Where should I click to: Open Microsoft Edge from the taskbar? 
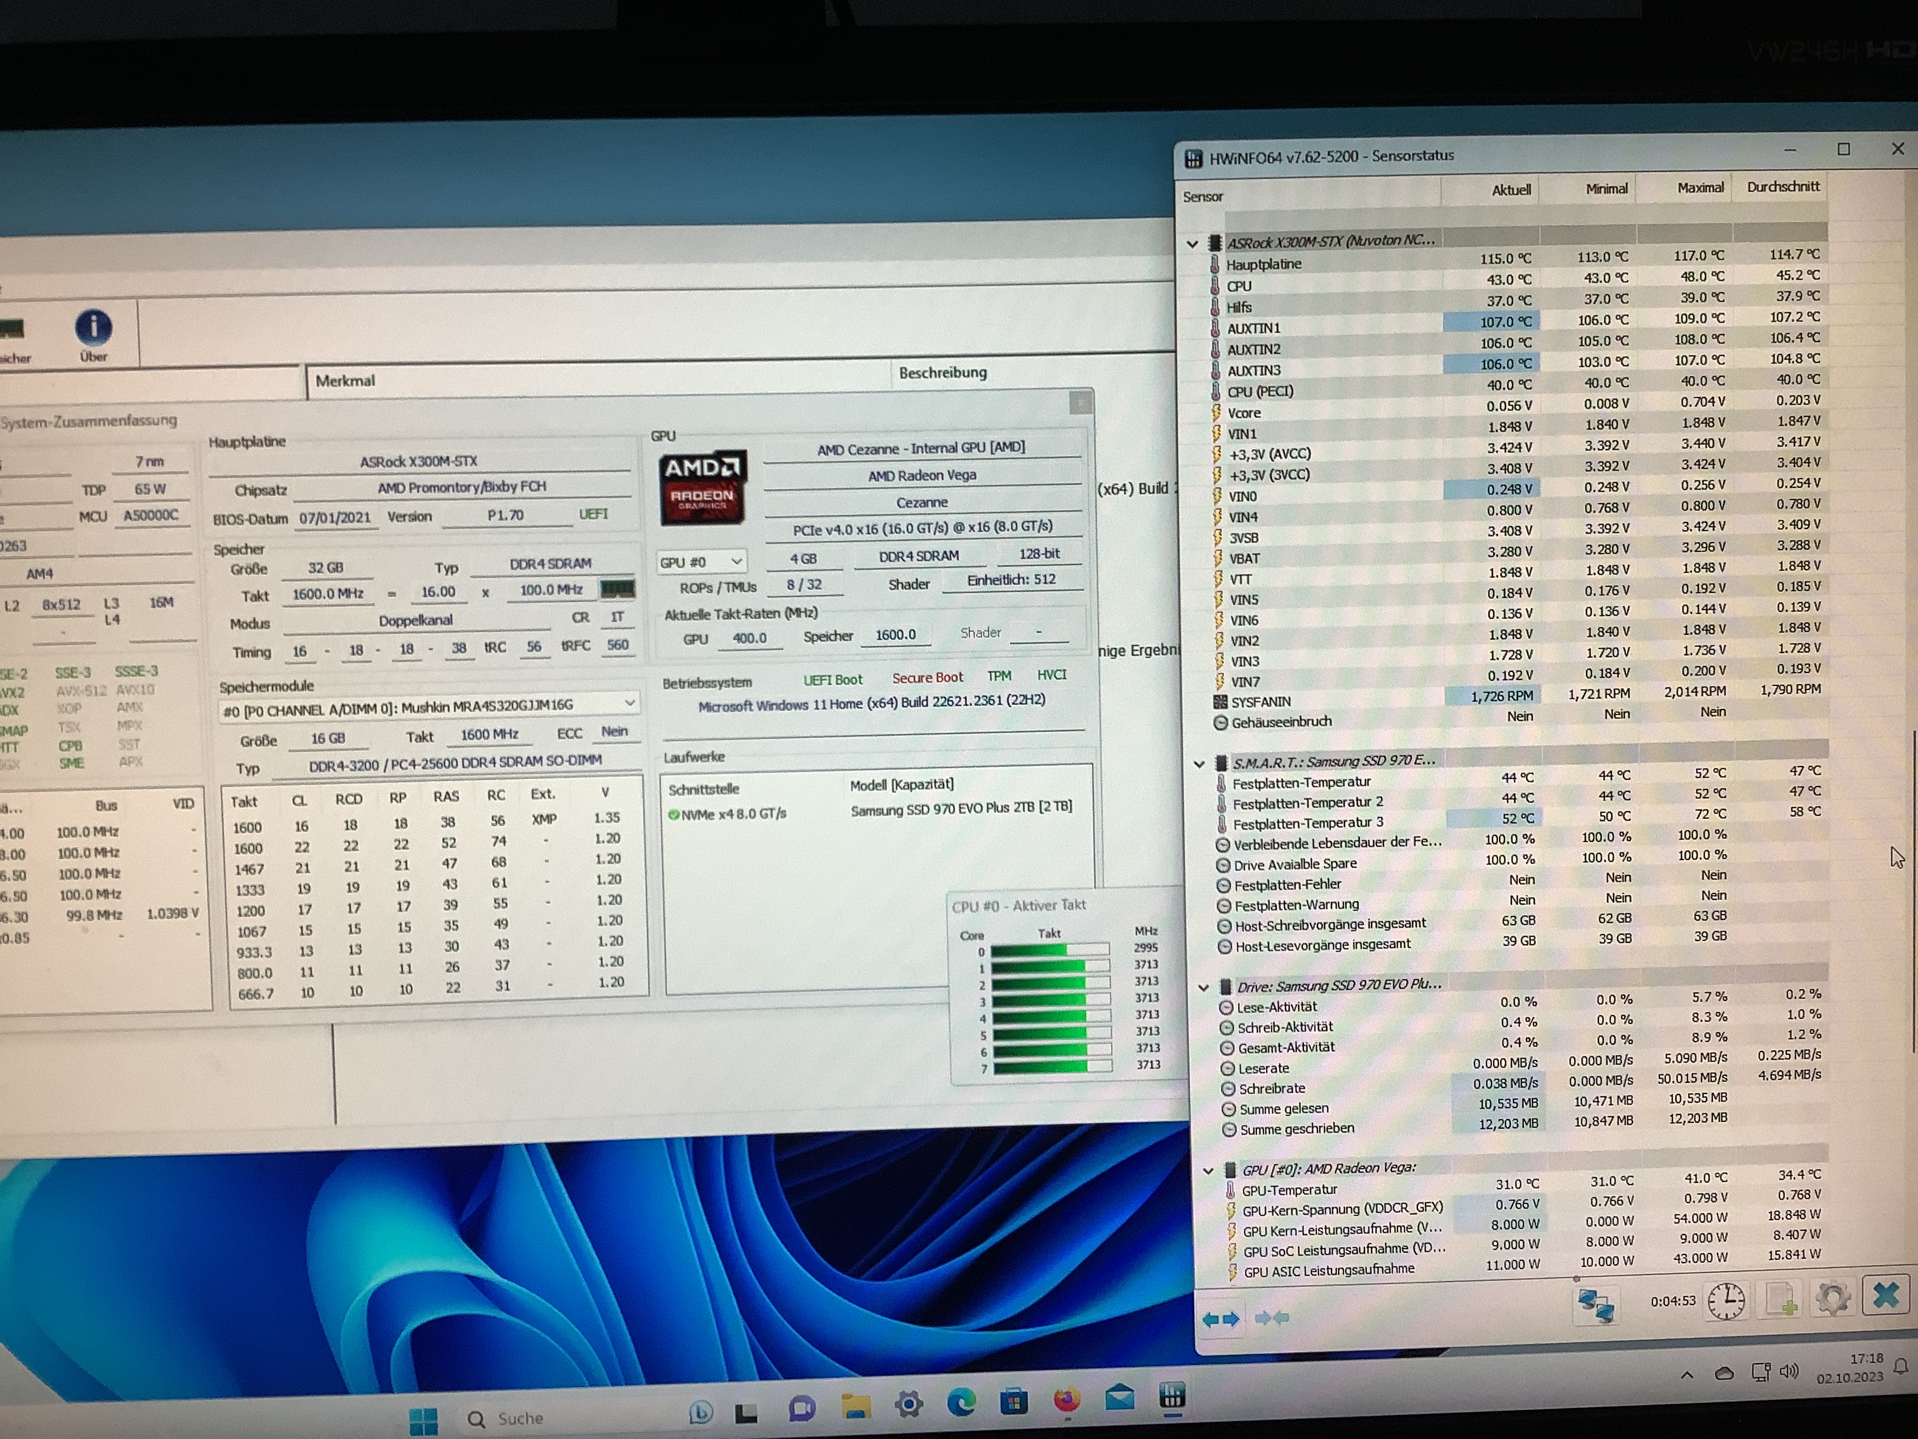961,1402
